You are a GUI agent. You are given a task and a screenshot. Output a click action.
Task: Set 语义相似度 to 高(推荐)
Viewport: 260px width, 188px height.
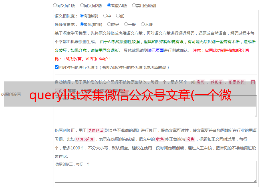[x=82, y=16]
